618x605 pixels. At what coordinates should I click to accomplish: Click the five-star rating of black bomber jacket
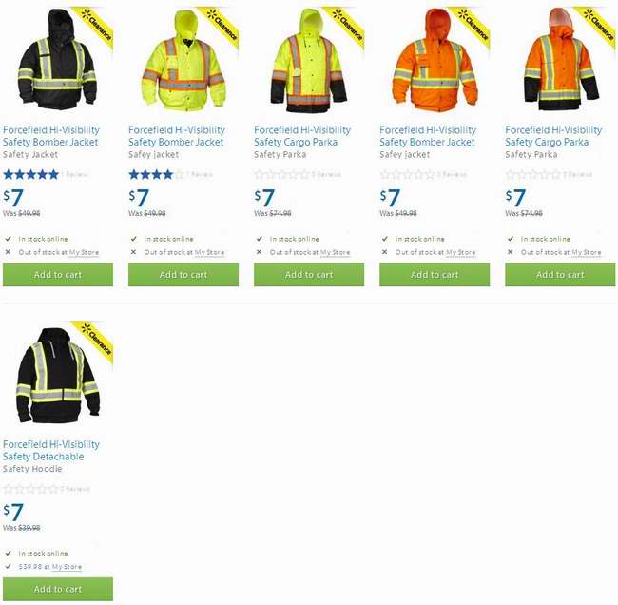(31, 174)
